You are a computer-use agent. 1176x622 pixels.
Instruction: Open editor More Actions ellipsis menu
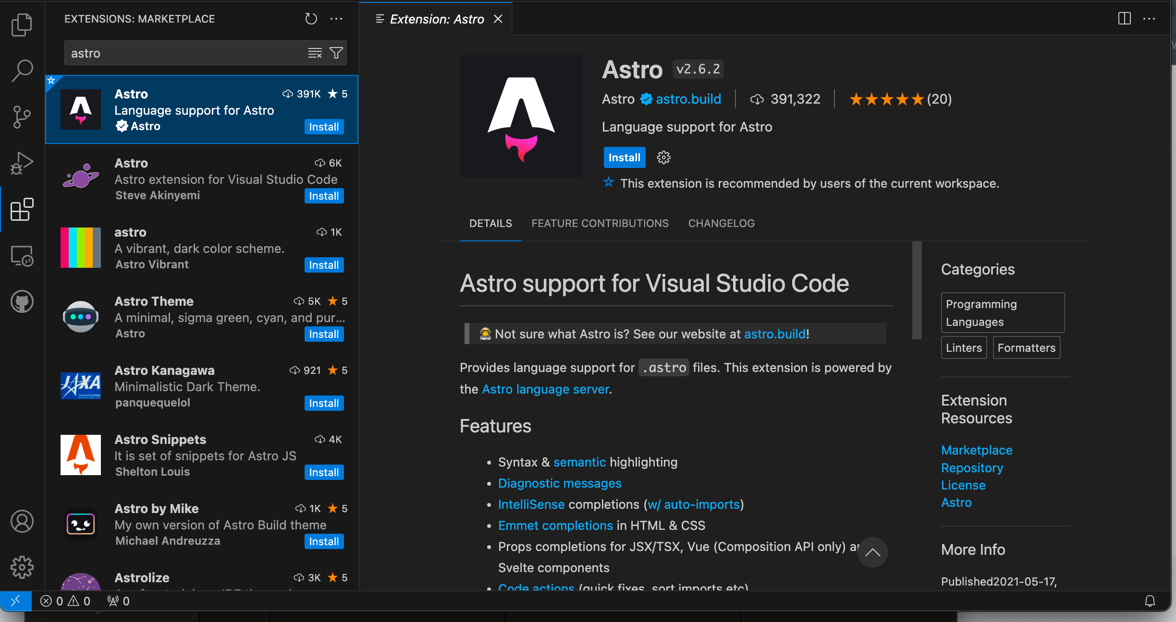click(1149, 19)
